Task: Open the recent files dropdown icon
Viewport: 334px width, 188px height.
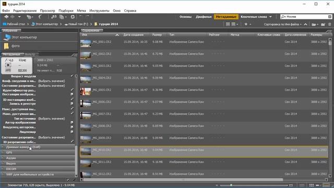Action: 29,17
